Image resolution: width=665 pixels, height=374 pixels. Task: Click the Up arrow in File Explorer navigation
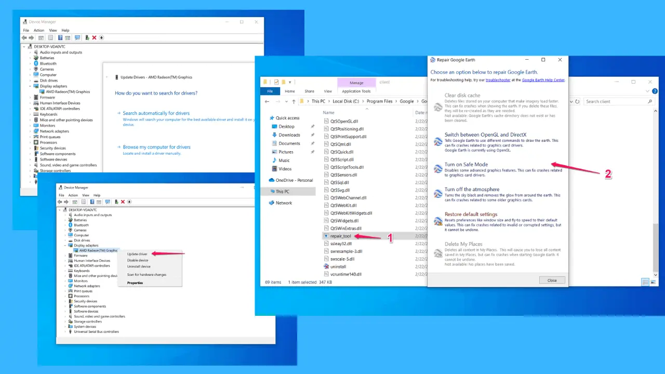(x=294, y=101)
